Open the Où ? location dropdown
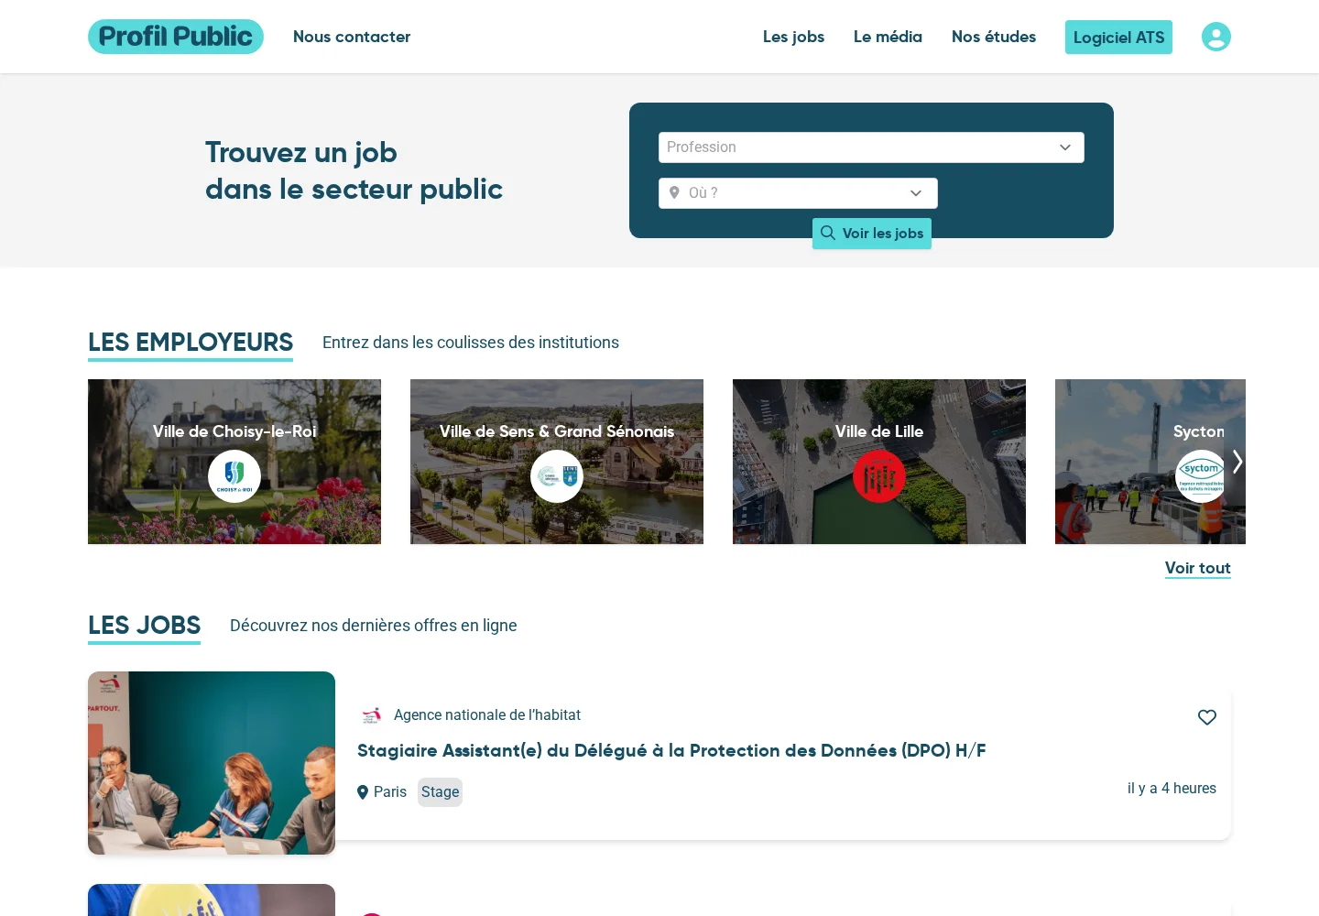Screen dimensions: 1319x916 (798, 193)
